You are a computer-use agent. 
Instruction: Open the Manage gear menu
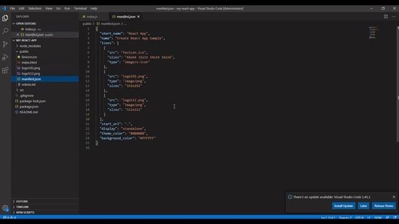point(5,208)
